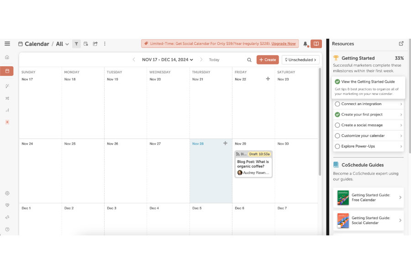
Task: Go to previous date range arrow
Action: tap(134, 59)
